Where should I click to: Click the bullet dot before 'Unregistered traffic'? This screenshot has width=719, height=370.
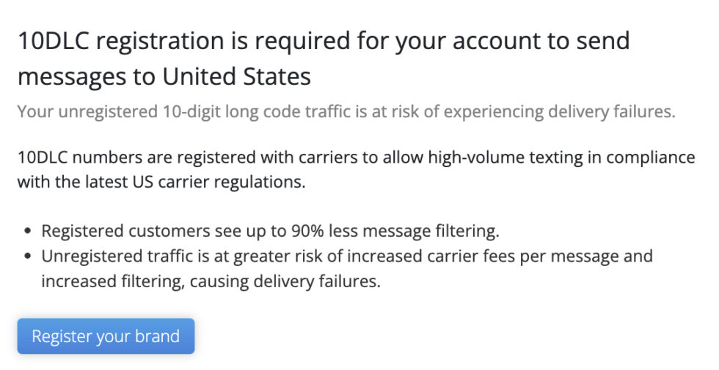[28, 257]
